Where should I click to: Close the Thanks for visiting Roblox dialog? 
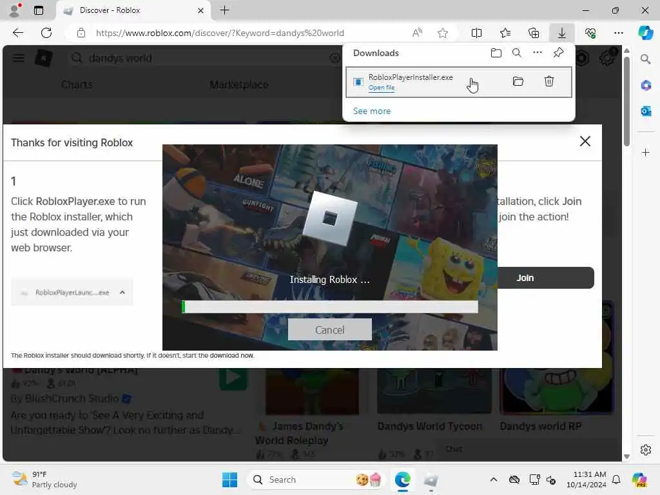point(585,141)
